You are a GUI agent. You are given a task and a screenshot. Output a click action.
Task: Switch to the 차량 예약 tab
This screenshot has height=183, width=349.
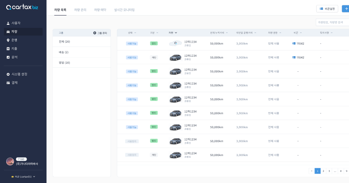pyautogui.click(x=100, y=10)
